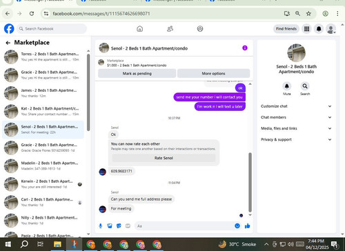Click Senol's profile picture in right panel

point(296,53)
